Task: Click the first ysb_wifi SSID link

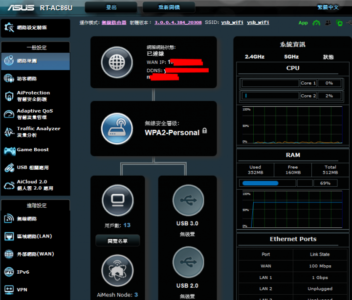Action: point(232,22)
